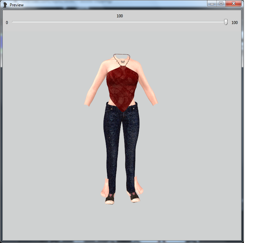Minimize the Preview window

coord(212,3)
